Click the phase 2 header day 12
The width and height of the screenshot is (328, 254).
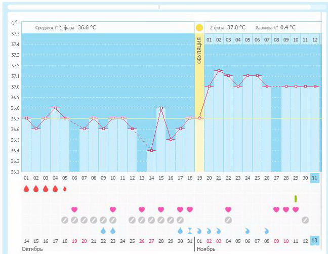tap(315, 39)
